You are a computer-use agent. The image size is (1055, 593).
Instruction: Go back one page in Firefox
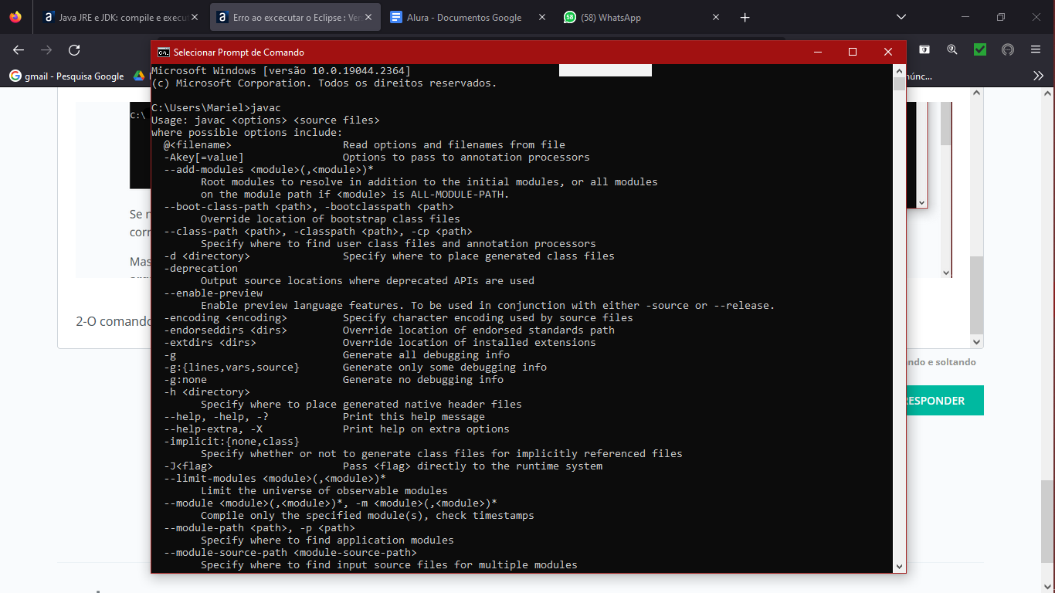19,49
